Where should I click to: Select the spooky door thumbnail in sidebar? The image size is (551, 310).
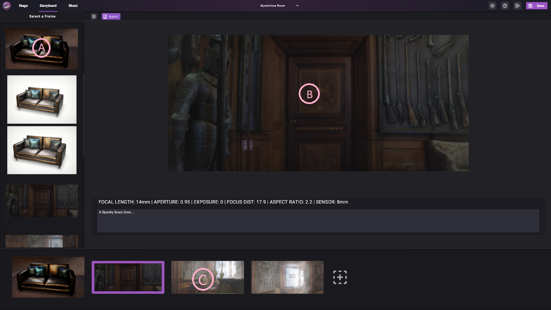tap(42, 201)
